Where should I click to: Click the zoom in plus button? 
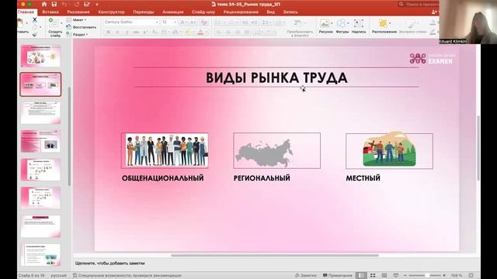click(x=444, y=275)
